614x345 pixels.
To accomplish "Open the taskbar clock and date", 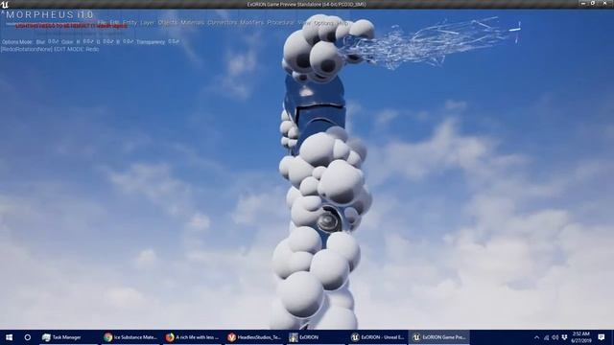I will (x=581, y=337).
